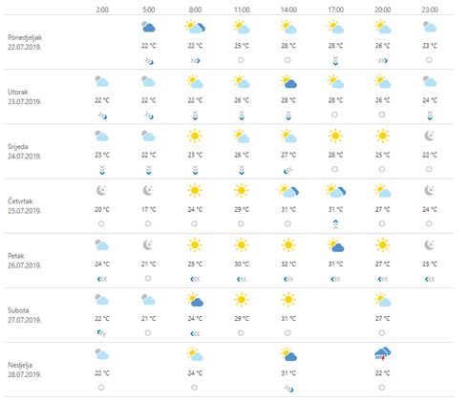Click the dark cloud icon Ponedjeljak 5:00
The height and width of the screenshot is (402, 468).
(x=148, y=27)
